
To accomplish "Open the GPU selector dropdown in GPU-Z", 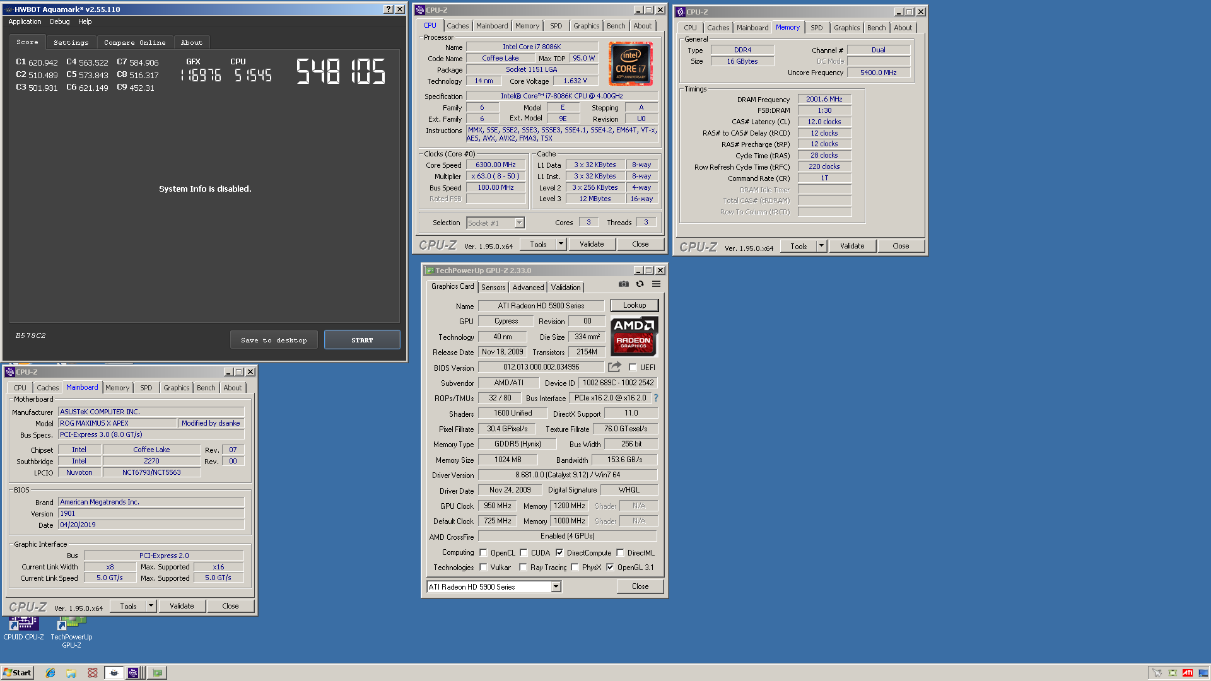I will click(556, 587).
